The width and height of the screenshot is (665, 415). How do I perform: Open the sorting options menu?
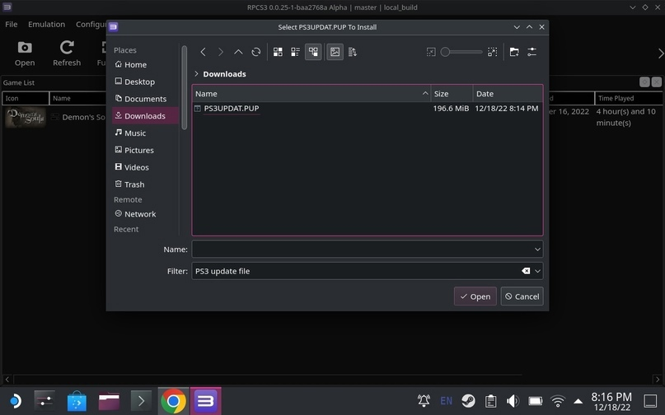coord(353,52)
